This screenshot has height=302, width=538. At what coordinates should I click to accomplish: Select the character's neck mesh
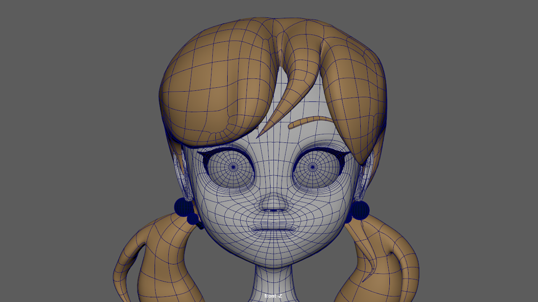pos(273,284)
